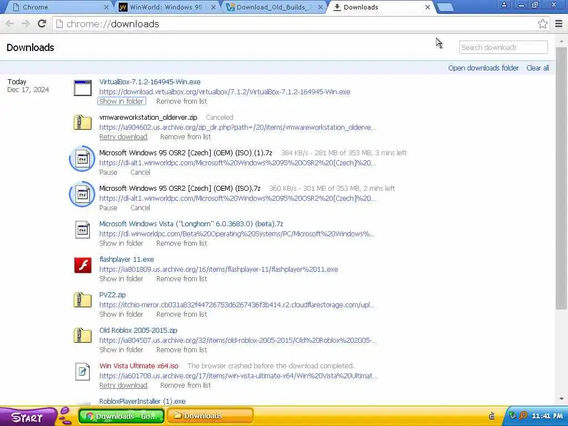Click the scrollbar down arrow
Image resolution: width=568 pixels, height=426 pixels.
click(x=561, y=399)
